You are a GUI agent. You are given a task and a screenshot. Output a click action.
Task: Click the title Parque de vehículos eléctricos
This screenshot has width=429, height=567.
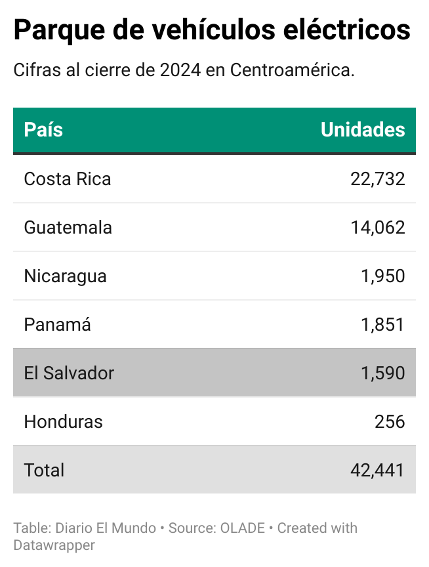(212, 30)
